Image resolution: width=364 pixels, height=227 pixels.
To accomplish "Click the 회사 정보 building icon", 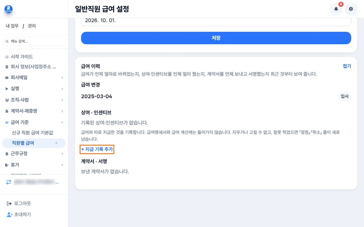I will (7, 67).
